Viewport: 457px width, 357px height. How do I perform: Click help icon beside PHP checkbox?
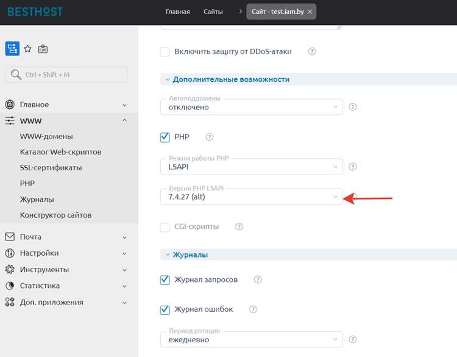[x=209, y=137]
